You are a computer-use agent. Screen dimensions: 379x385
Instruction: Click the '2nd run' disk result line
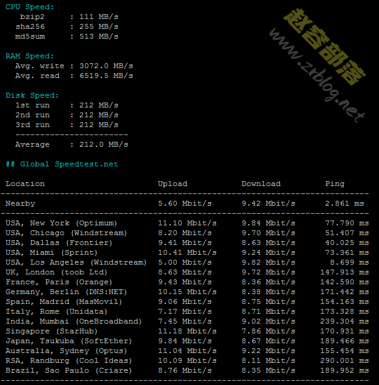[x=67, y=115]
